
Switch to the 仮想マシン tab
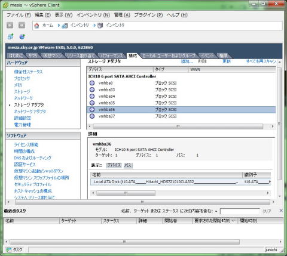(52, 55)
